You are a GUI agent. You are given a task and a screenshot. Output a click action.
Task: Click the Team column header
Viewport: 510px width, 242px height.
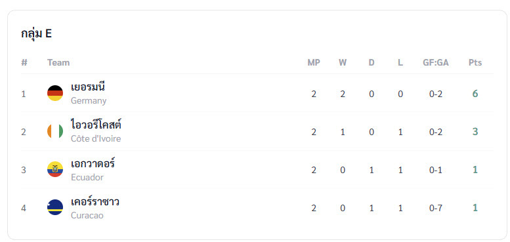click(58, 62)
